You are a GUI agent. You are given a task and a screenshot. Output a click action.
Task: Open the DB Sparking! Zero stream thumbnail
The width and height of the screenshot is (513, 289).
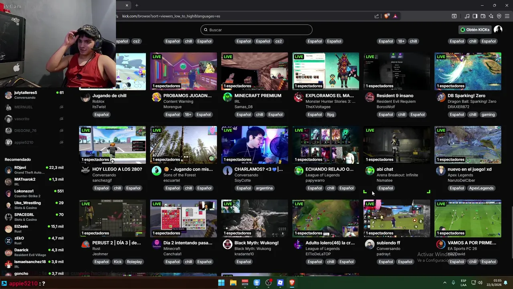point(468,71)
